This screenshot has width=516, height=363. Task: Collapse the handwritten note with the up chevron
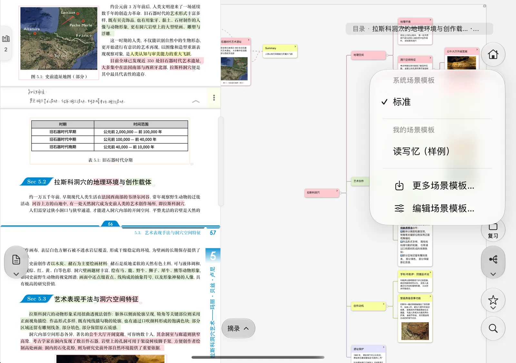pyautogui.click(x=196, y=101)
